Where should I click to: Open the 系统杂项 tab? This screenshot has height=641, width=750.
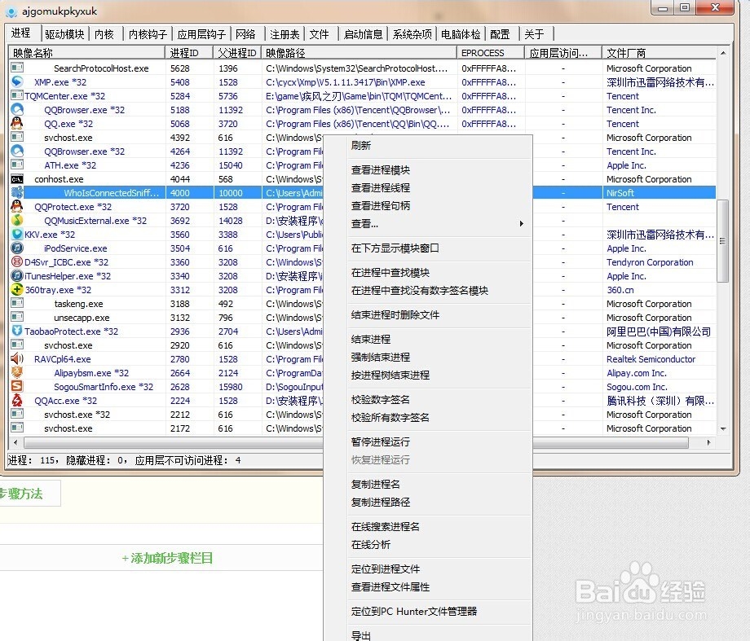412,34
